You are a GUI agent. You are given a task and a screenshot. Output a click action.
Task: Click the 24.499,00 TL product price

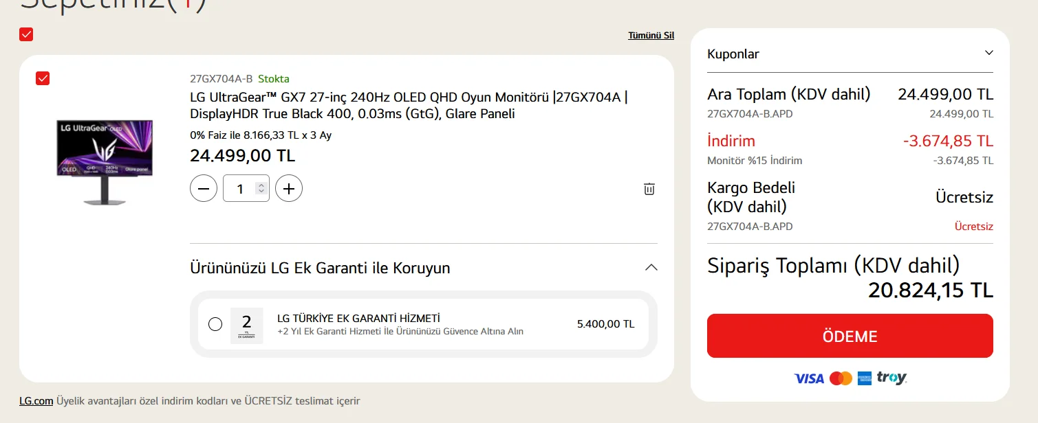pos(242,155)
